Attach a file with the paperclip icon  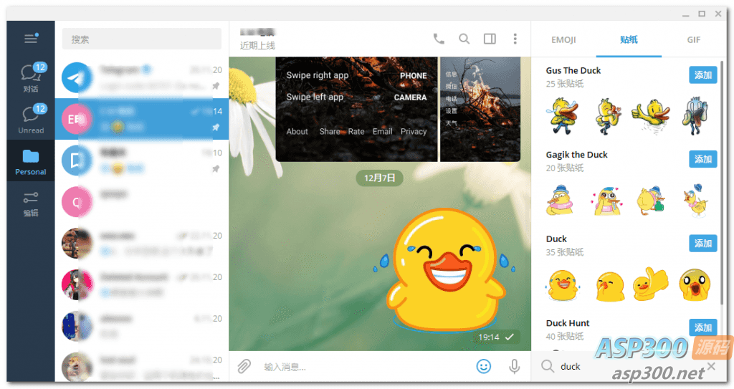244,366
